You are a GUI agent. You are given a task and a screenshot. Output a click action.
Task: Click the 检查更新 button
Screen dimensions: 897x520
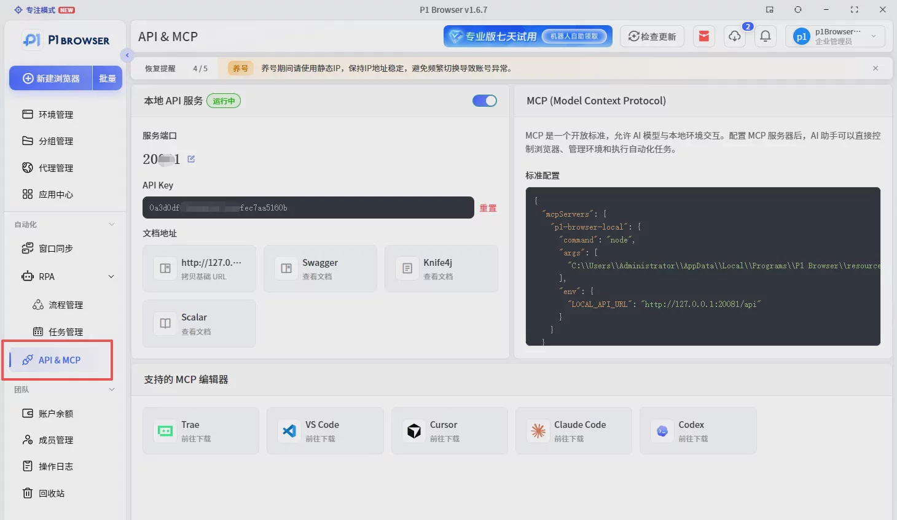click(652, 36)
